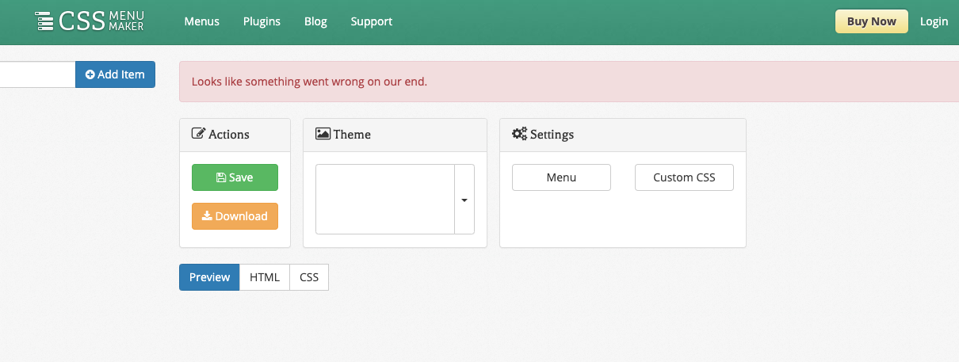This screenshot has height=362, width=959.
Task: Select the Preview tab
Action: (x=209, y=277)
